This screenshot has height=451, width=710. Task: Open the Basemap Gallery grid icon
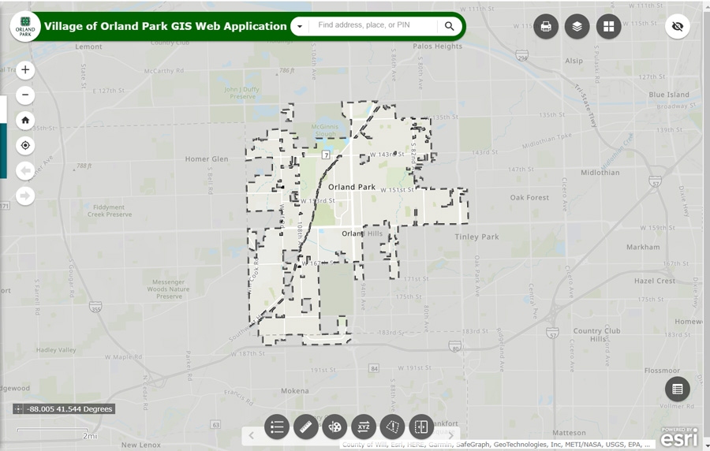tap(608, 27)
